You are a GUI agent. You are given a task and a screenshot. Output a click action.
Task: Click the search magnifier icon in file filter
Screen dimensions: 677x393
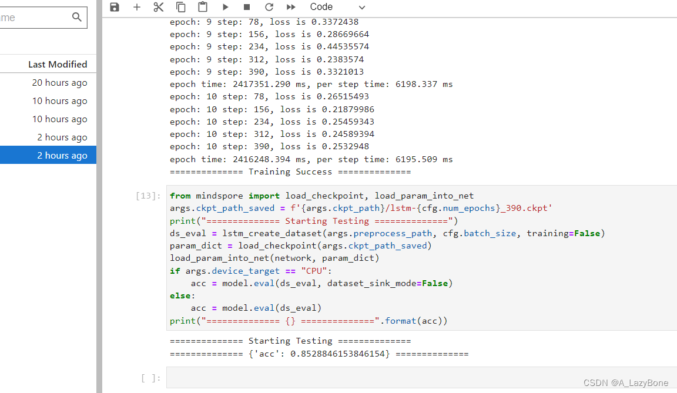pyautogui.click(x=77, y=17)
